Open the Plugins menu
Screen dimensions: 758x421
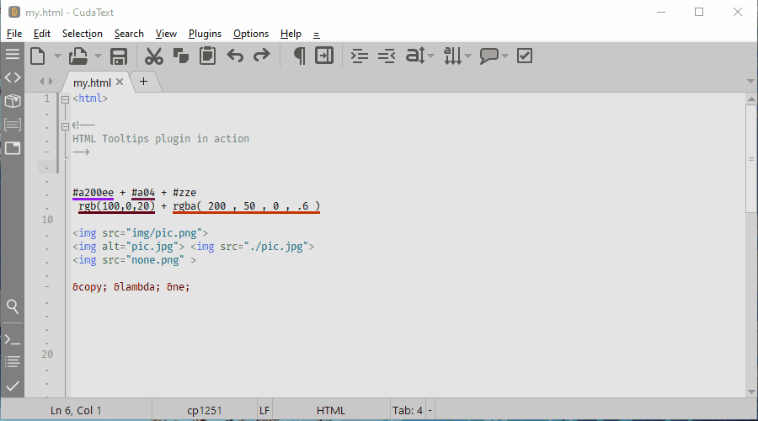tap(205, 34)
